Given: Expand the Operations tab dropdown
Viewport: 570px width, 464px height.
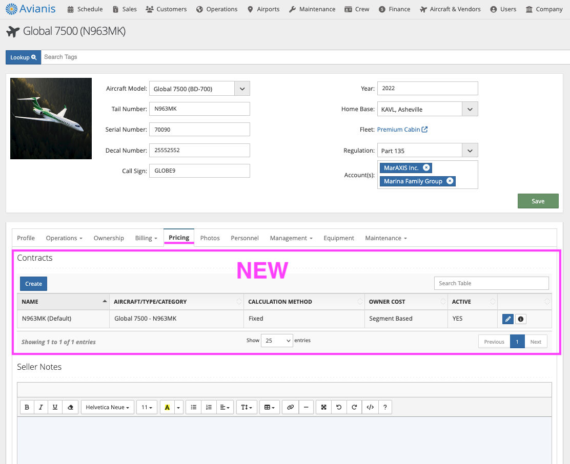Looking at the screenshot, I should click(65, 238).
